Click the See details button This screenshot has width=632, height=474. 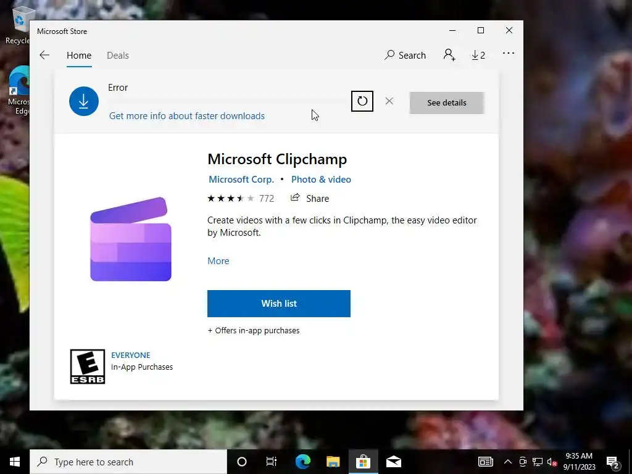click(x=447, y=103)
